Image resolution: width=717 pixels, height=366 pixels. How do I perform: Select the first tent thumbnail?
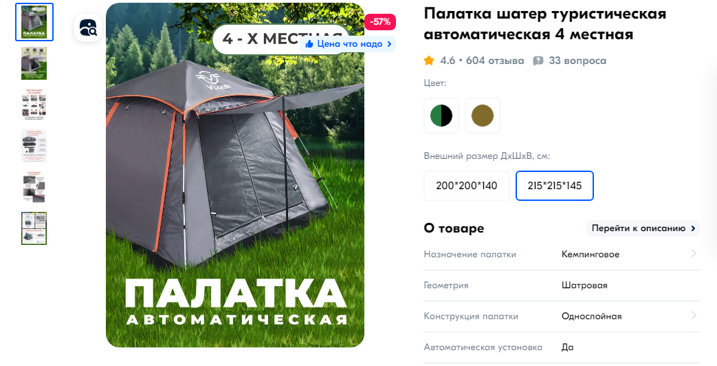click(34, 22)
